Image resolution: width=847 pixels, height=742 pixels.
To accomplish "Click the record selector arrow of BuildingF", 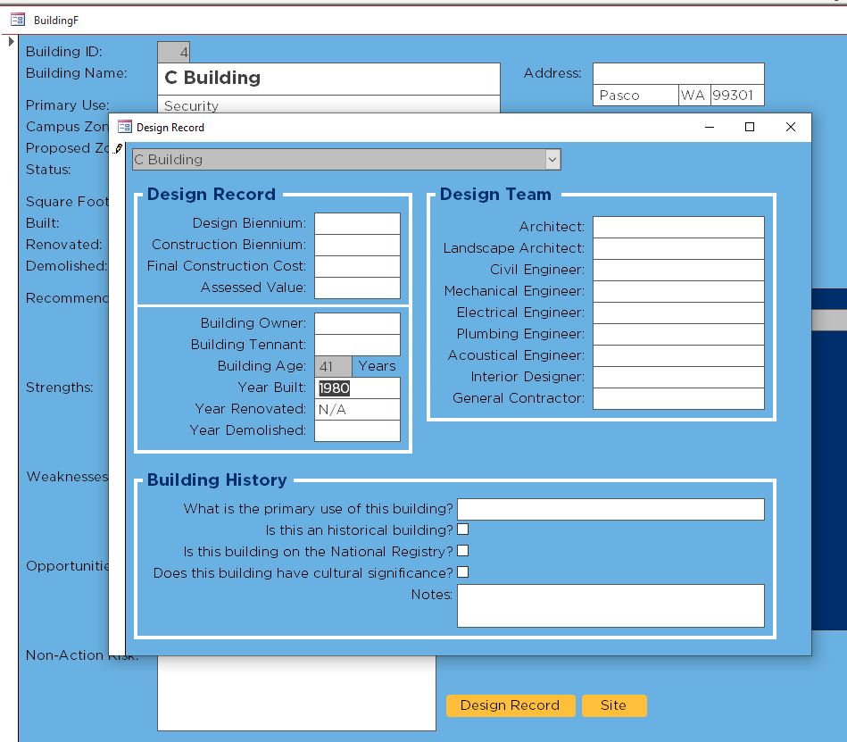I will point(11,41).
